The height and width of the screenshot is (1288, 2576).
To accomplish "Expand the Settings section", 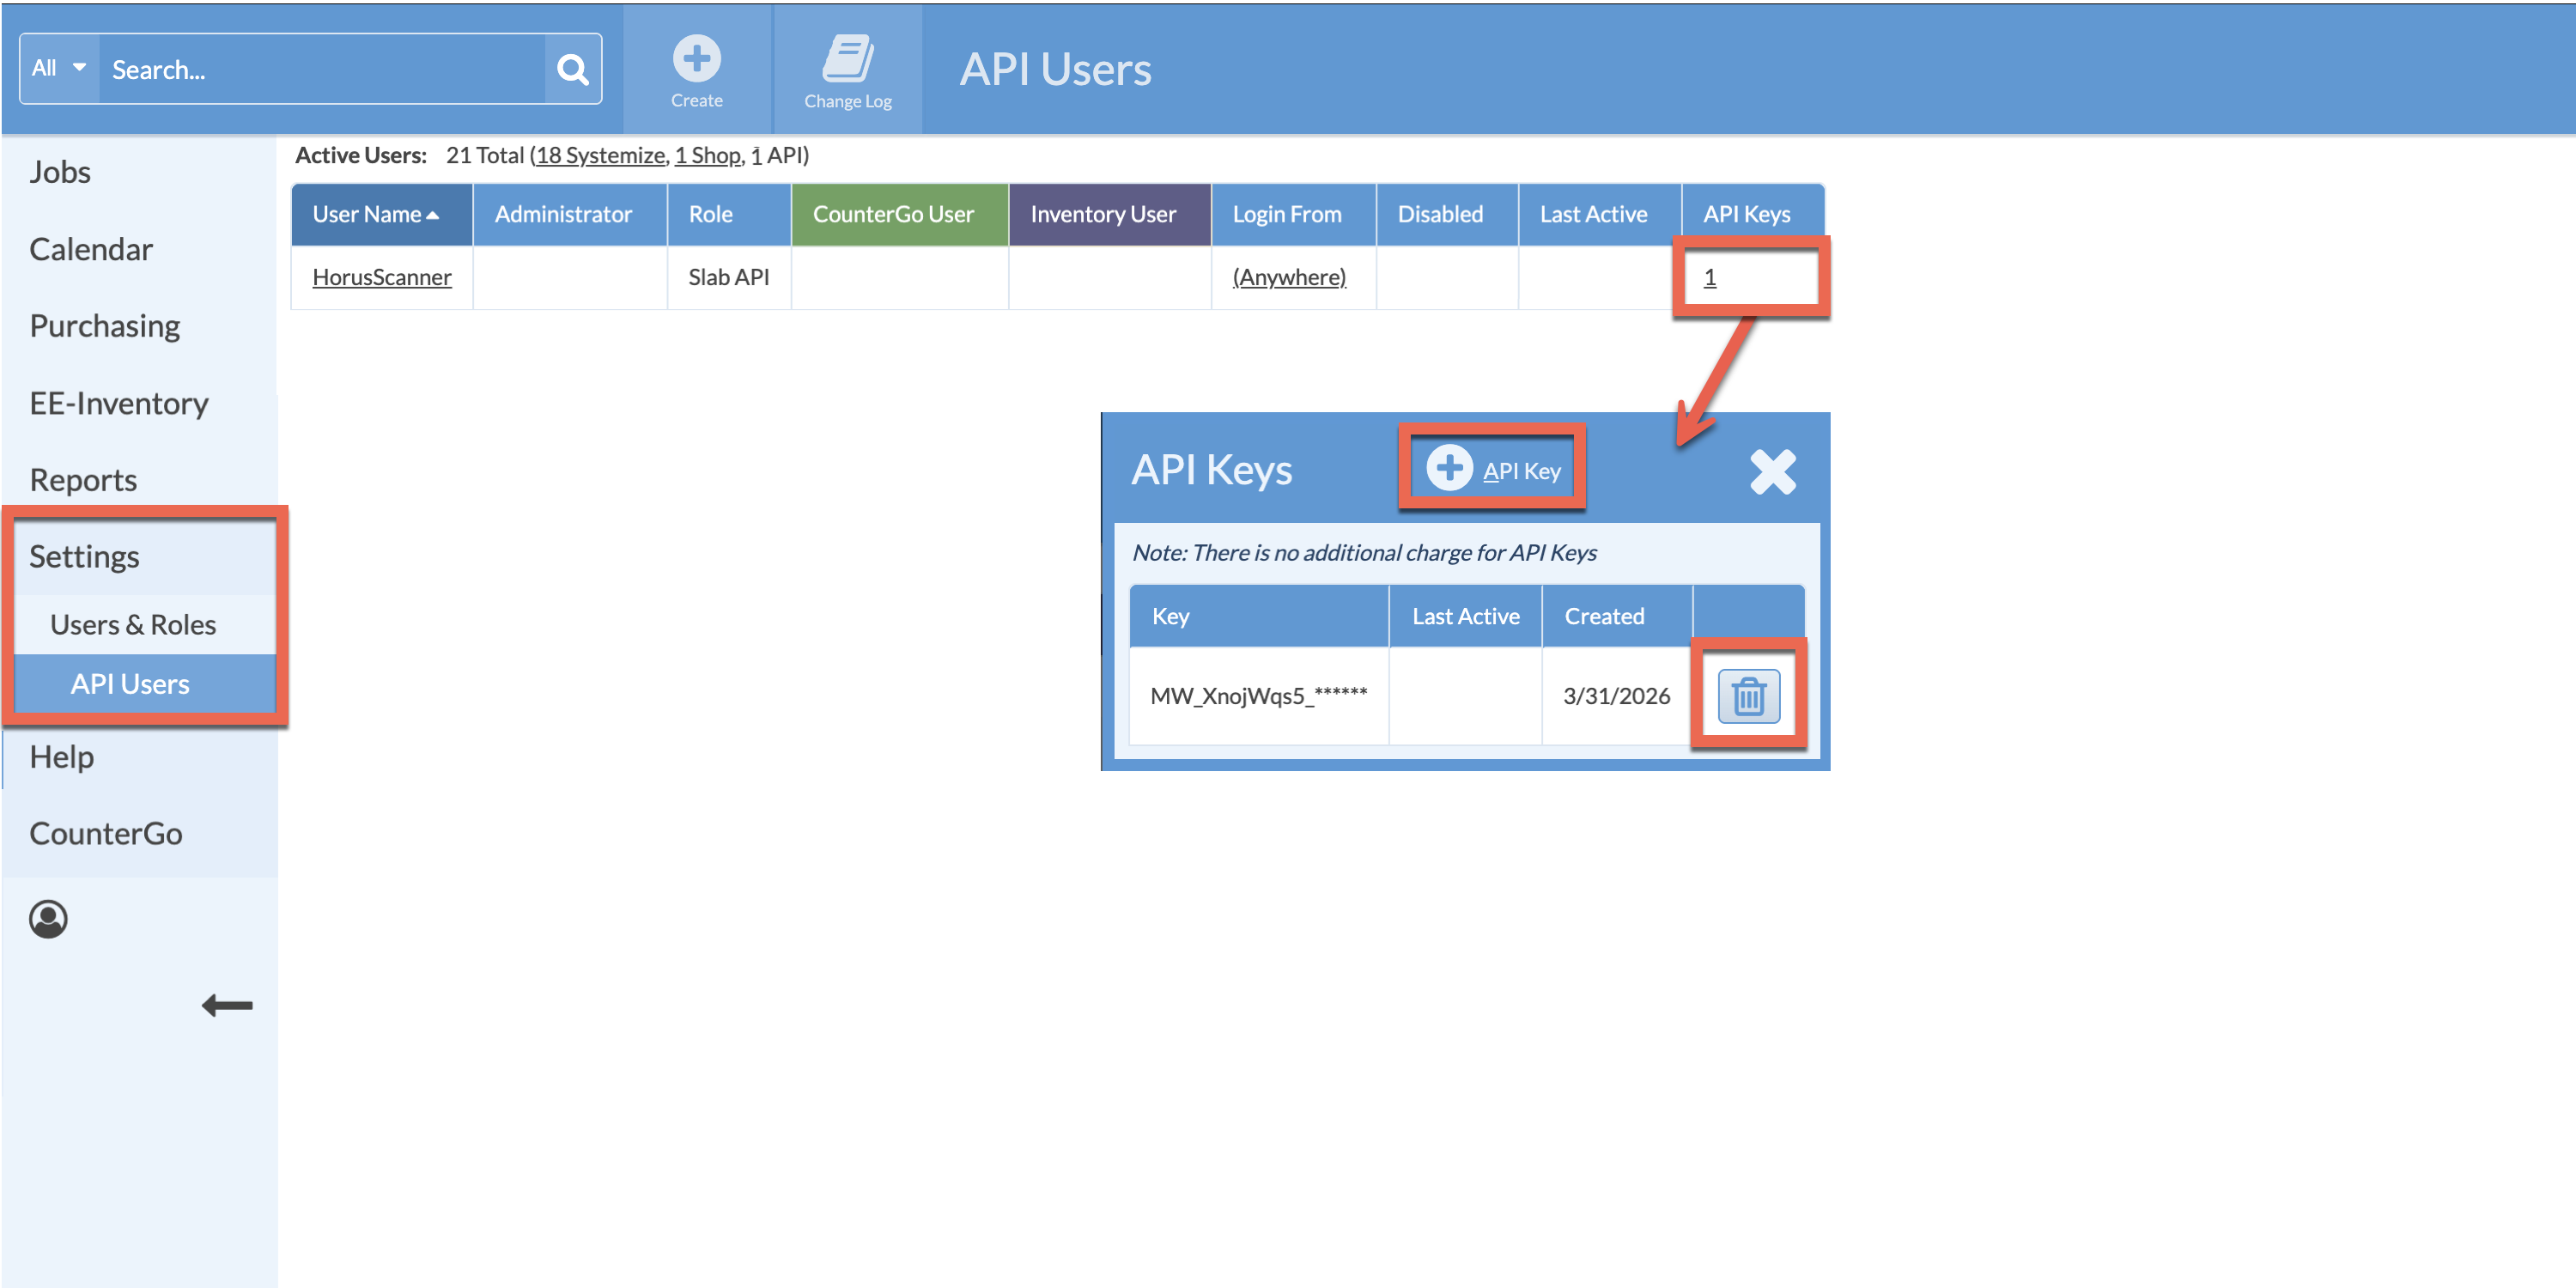I will tap(85, 557).
